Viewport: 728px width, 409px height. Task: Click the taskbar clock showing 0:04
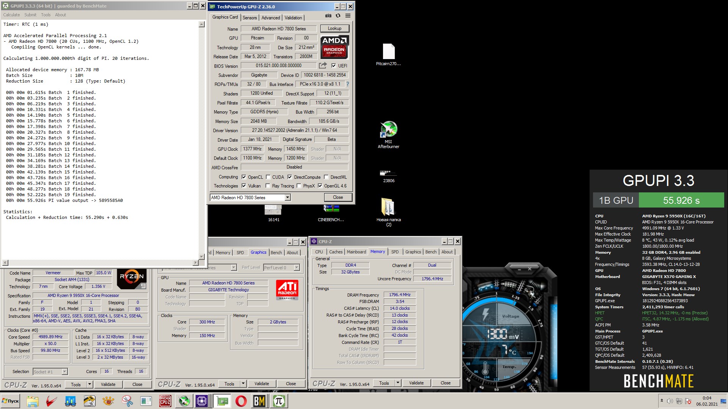pyautogui.click(x=707, y=401)
